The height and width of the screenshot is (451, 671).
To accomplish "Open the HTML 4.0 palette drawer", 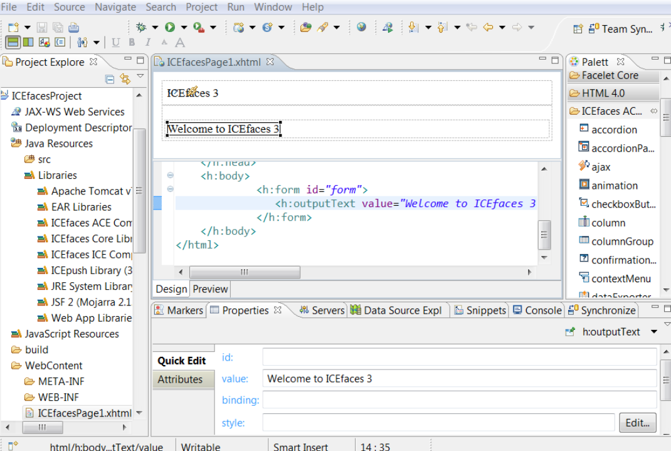I will click(x=613, y=93).
